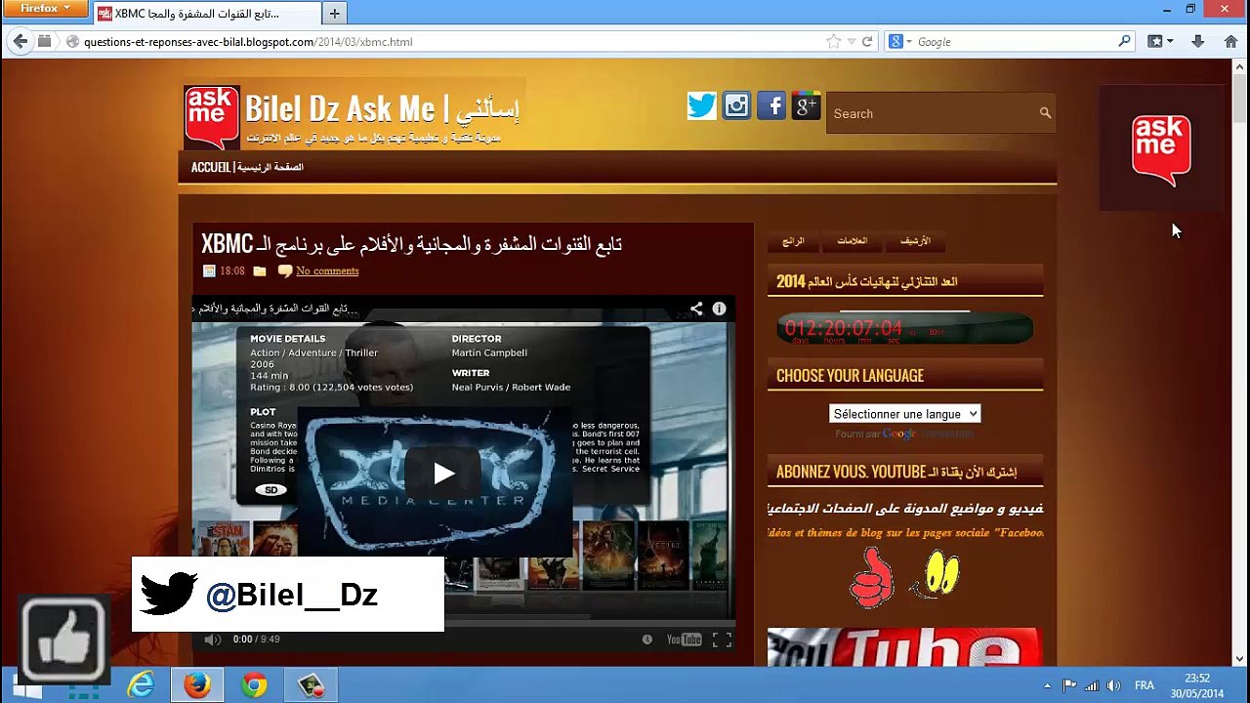The image size is (1250, 703).
Task: Open the URL history dropdown arrow
Action: point(852,42)
